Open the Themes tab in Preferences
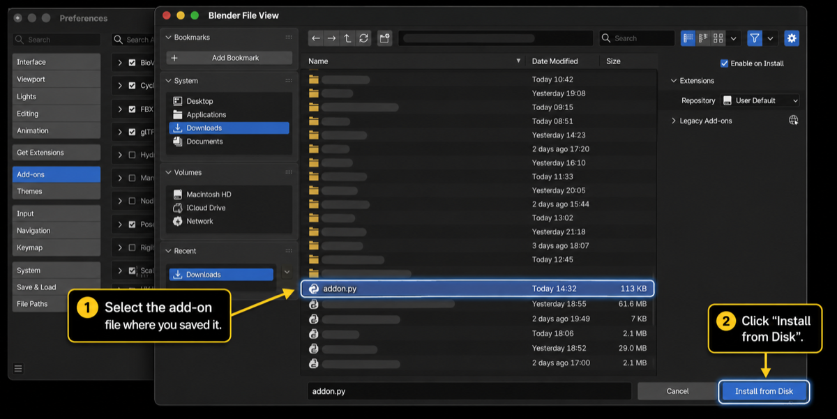The image size is (837, 419). tap(56, 191)
